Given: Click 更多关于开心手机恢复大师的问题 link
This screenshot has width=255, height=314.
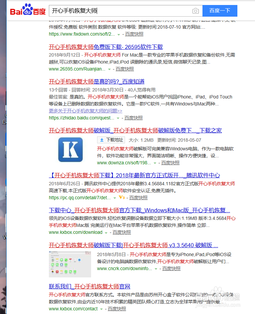Looking at the screenshot, I should [x=85, y=111].
